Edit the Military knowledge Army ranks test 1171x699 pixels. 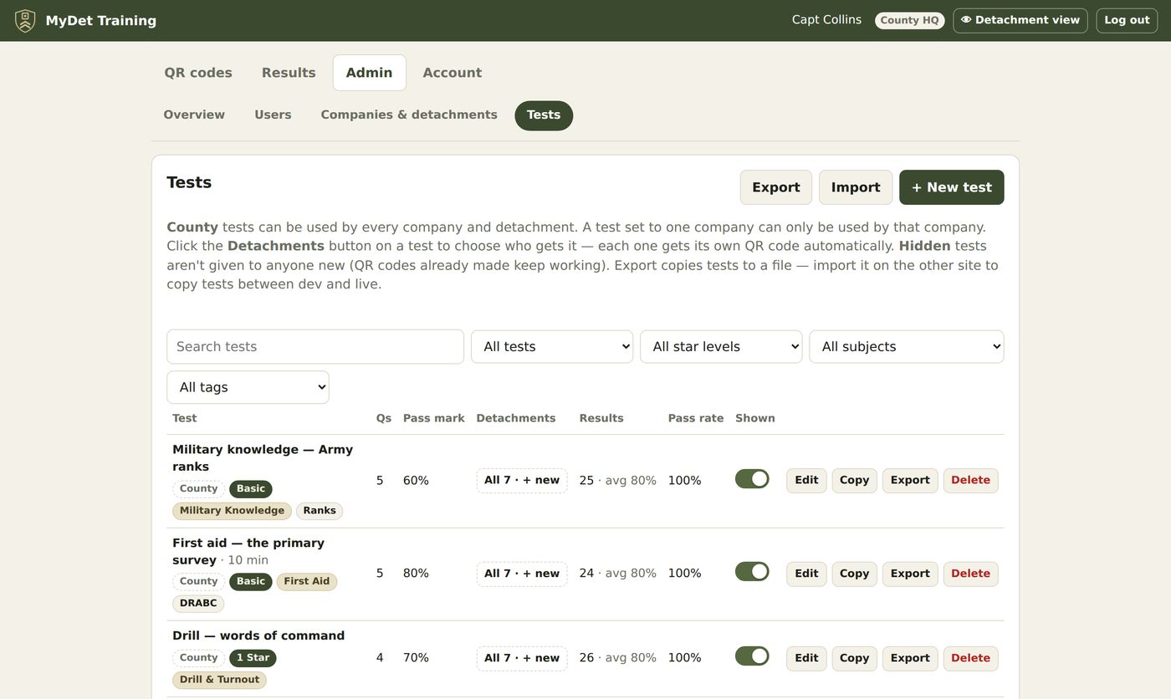click(x=806, y=481)
